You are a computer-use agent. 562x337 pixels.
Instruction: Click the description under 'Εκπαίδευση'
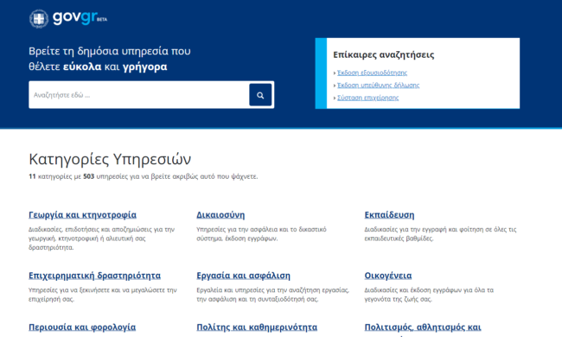440,233
